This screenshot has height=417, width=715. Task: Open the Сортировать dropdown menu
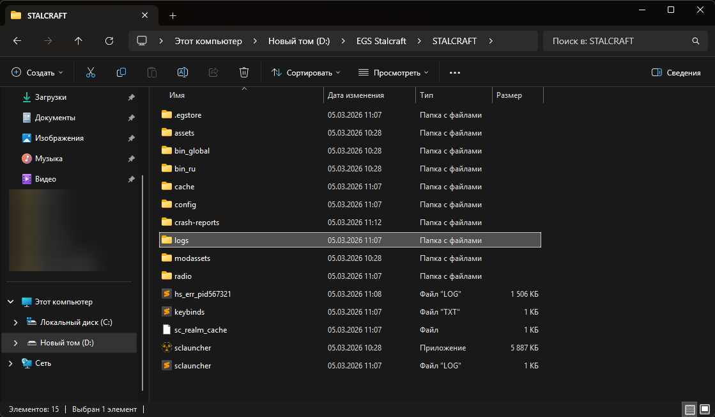tap(306, 73)
